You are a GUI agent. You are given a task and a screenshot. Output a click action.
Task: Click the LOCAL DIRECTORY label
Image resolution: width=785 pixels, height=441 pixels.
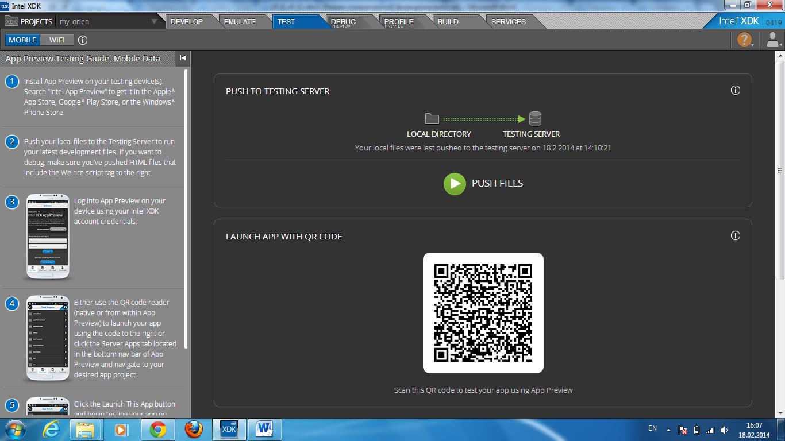coord(439,134)
